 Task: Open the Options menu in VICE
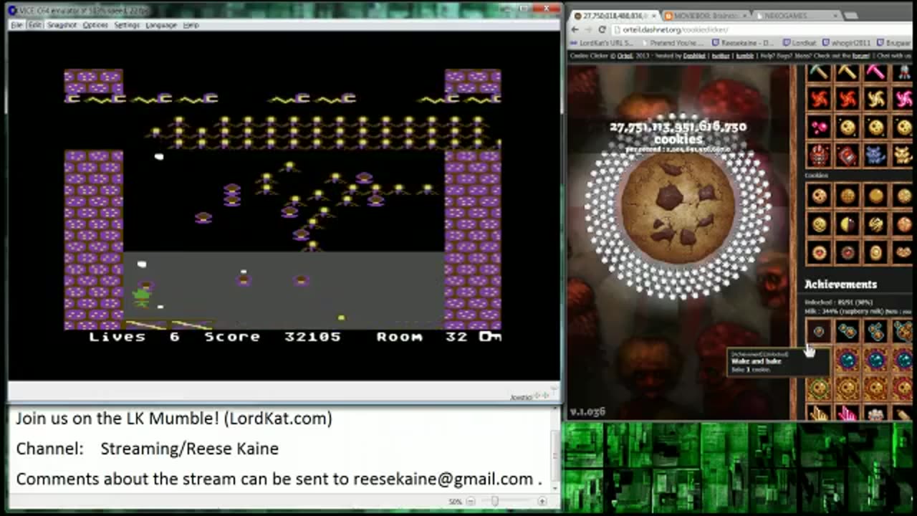(95, 24)
